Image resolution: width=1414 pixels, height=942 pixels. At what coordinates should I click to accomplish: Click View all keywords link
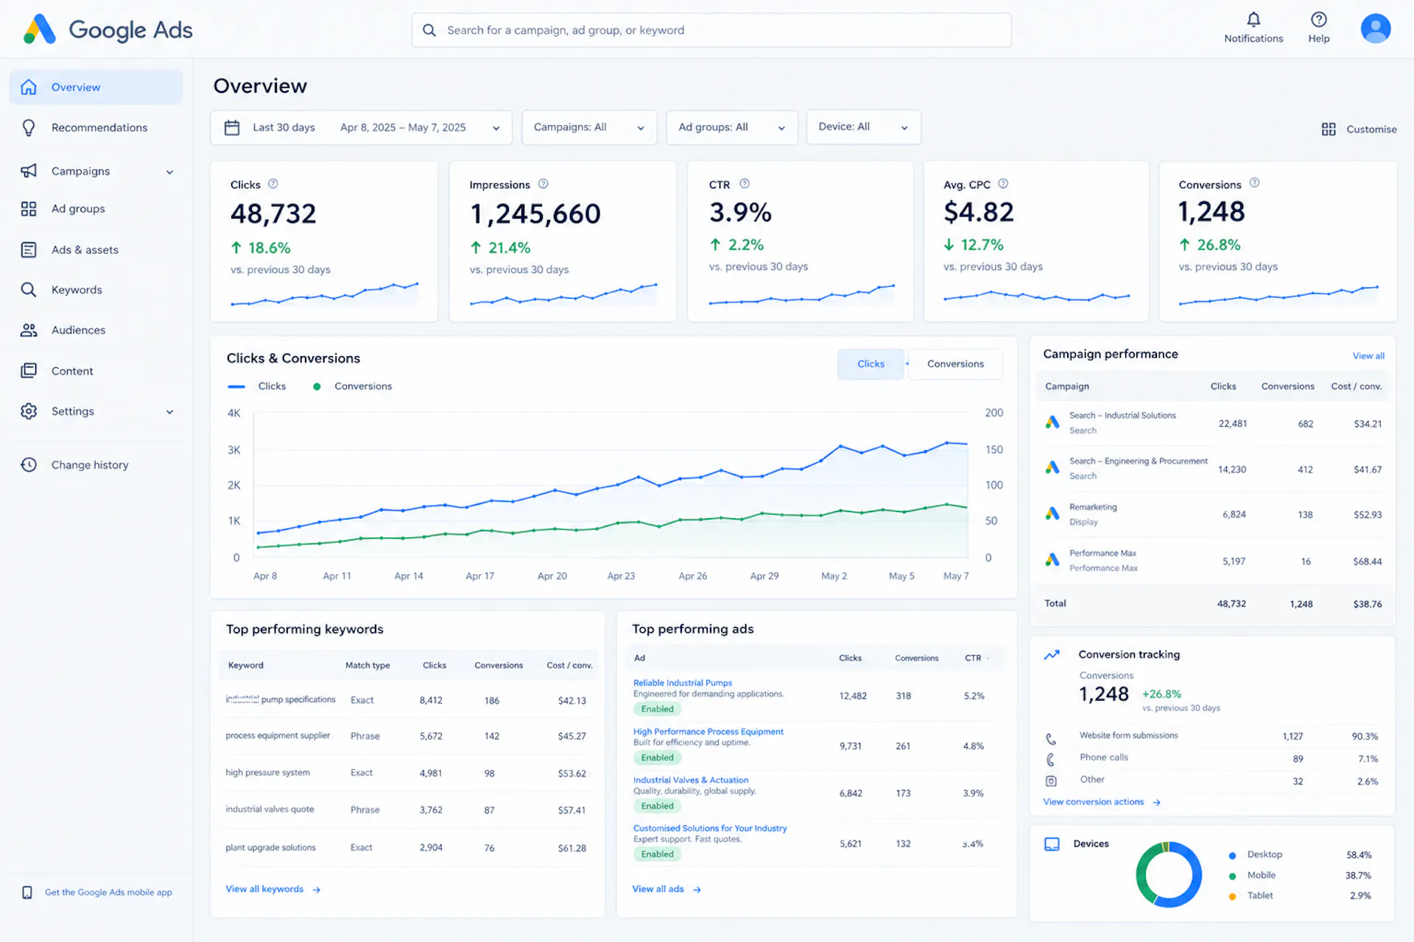(273, 889)
